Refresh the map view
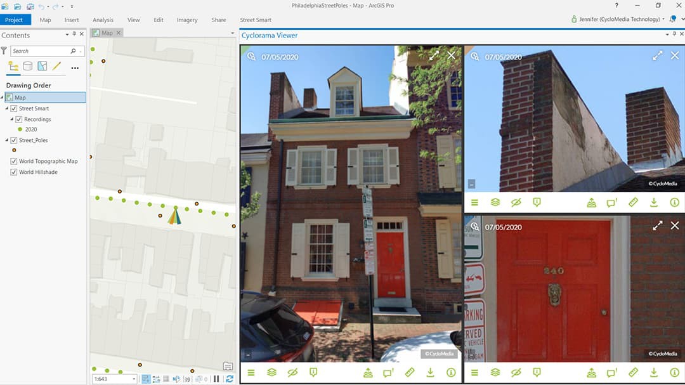The image size is (685, 385). (x=230, y=379)
